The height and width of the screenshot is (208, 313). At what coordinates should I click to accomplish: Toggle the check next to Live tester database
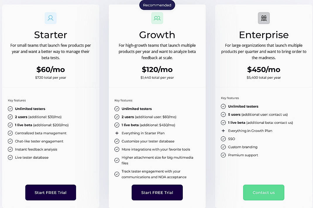pos(10,157)
